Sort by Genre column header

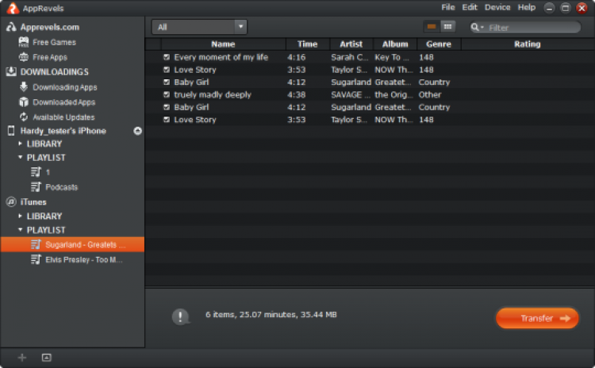coord(439,44)
